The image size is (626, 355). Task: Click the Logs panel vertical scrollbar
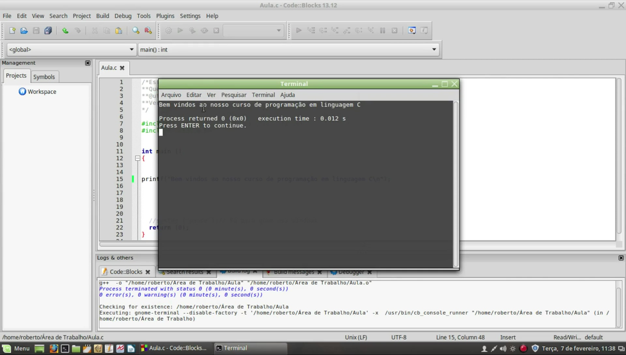619,304
